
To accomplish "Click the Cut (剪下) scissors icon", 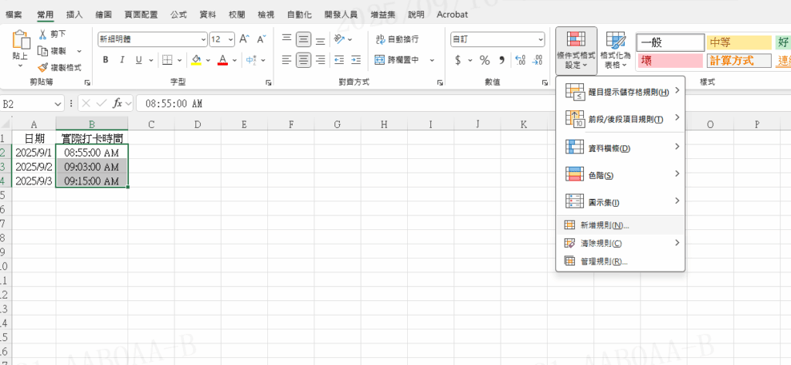I will pyautogui.click(x=44, y=34).
